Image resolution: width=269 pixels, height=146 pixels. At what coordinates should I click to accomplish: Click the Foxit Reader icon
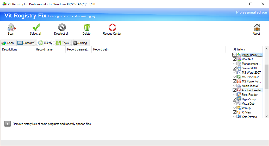click(x=239, y=94)
